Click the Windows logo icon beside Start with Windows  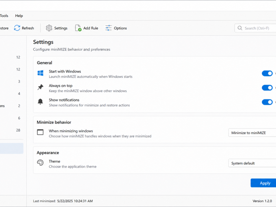click(x=40, y=73)
